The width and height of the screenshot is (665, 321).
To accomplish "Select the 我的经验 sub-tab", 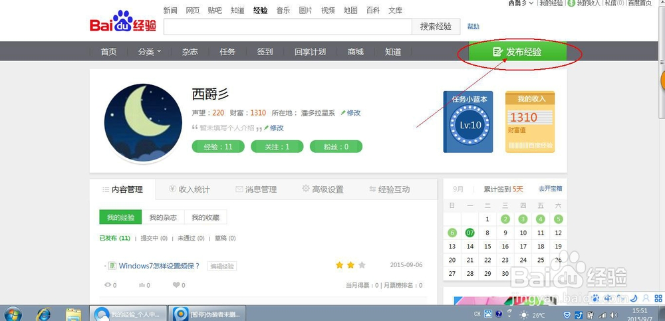I will (120, 217).
